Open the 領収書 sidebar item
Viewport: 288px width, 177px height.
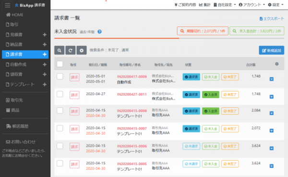14,75
